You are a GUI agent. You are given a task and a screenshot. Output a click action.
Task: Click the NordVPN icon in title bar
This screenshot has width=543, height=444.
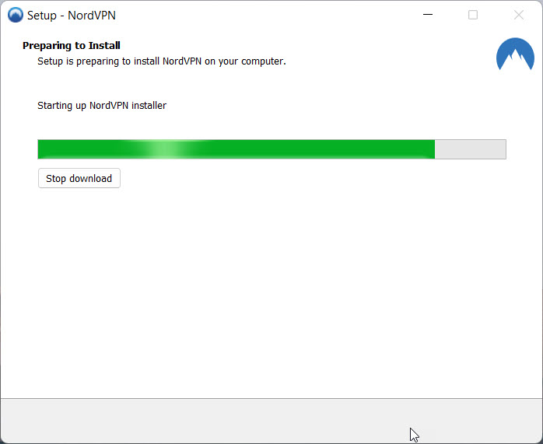[16, 16]
